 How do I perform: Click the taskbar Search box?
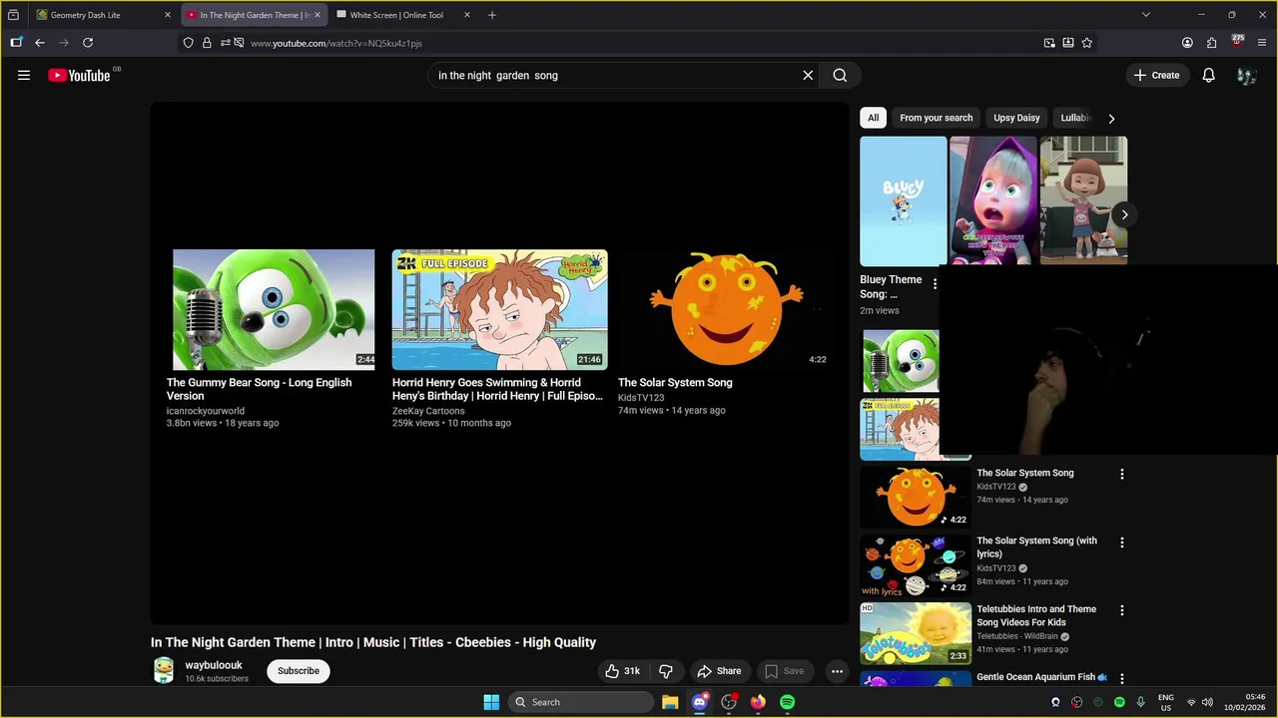click(581, 702)
